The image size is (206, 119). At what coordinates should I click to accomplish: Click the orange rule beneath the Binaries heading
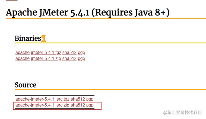[x=110, y=43]
